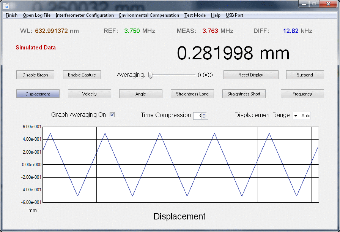This screenshot has width=340, height=232.
Task: Open the Displacement Range Auto dropdown
Action: click(x=302, y=116)
